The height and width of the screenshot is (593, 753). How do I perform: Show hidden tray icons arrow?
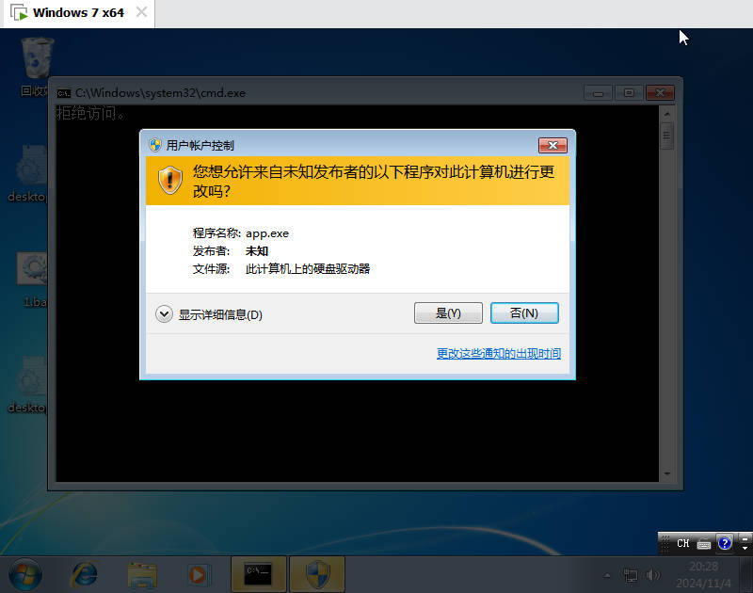click(x=607, y=575)
